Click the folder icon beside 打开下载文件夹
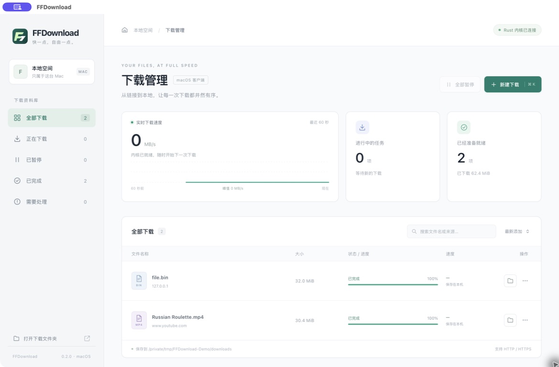This screenshot has height=367, width=559. pyautogui.click(x=16, y=338)
